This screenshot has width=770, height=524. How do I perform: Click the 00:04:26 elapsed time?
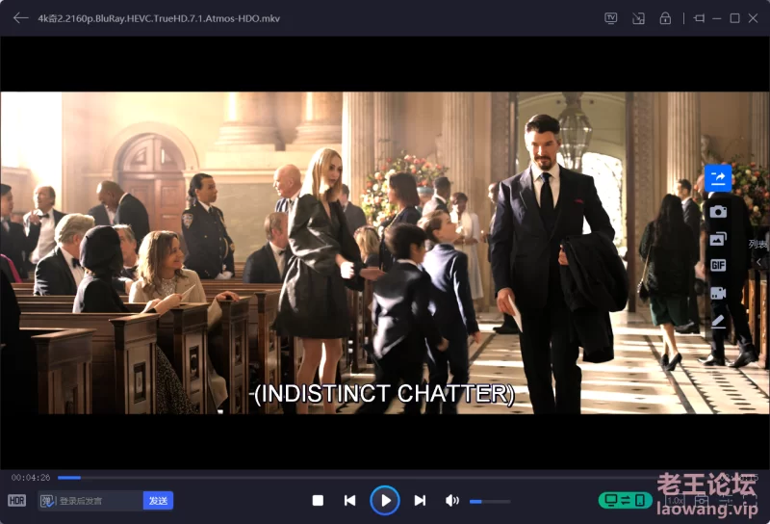click(31, 478)
